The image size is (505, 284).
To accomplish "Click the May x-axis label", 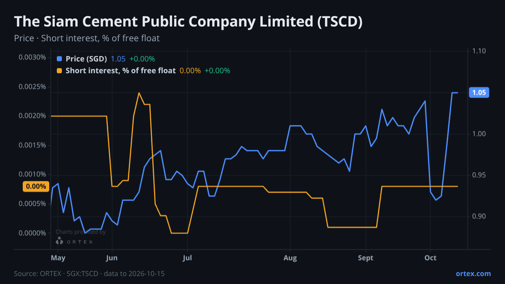I will click(58, 257).
